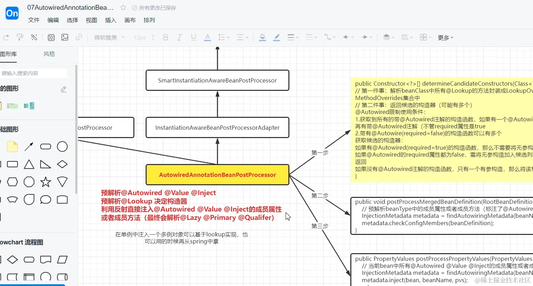Open the line end arrow dropdown
533x286 pixels.
click(366, 37)
